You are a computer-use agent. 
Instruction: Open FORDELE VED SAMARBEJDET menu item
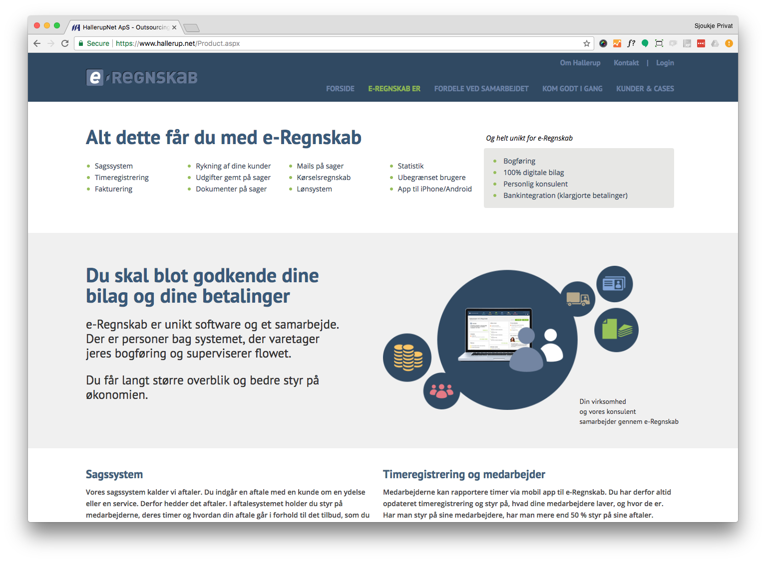point(481,89)
